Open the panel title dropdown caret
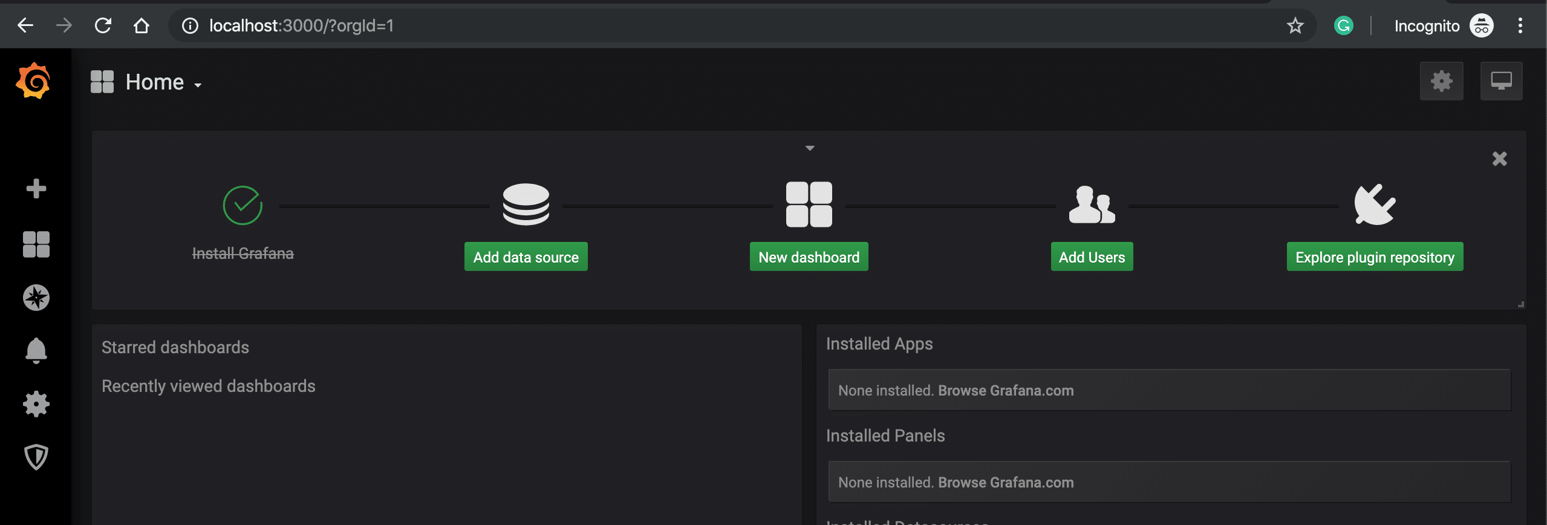Image resolution: width=1547 pixels, height=525 pixels. click(810, 148)
